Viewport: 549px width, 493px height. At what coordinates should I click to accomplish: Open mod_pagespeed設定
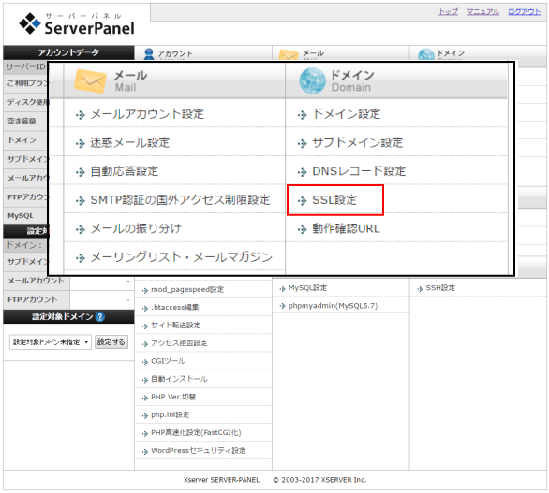tap(187, 289)
